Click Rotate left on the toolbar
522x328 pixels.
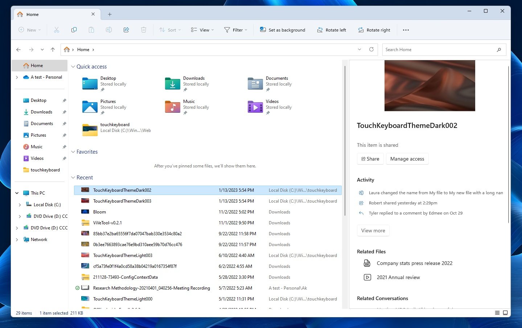click(x=331, y=30)
